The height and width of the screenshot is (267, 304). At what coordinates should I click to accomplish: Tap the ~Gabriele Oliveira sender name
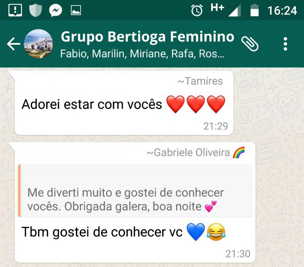(x=188, y=152)
